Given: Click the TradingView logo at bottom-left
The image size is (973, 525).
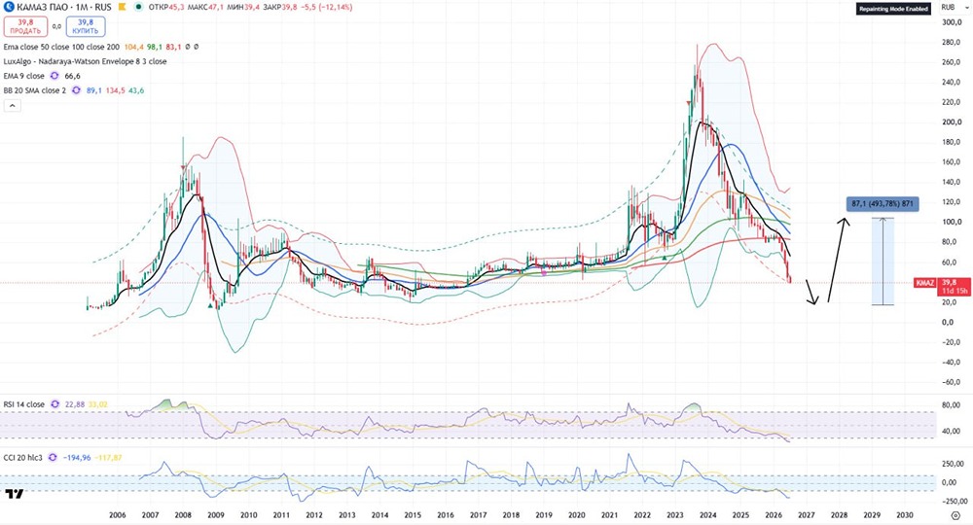Looking at the screenshot, I should pyautogui.click(x=15, y=493).
